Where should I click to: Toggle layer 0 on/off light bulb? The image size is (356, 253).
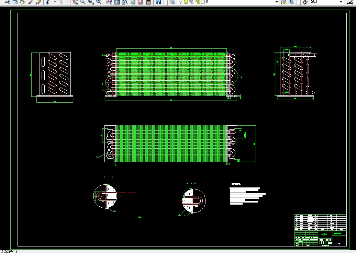pyautogui.click(x=180, y=2)
